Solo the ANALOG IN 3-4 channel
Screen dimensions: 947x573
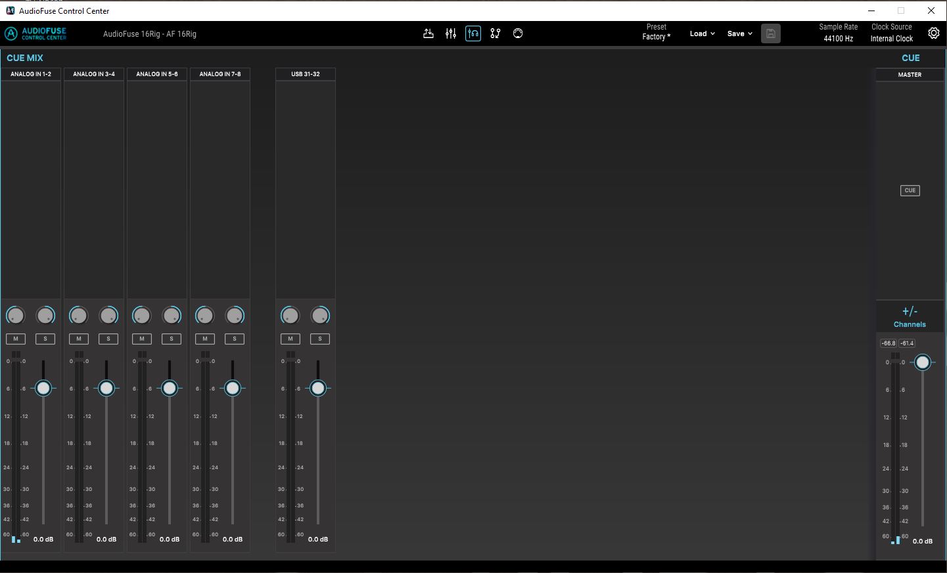[108, 339]
